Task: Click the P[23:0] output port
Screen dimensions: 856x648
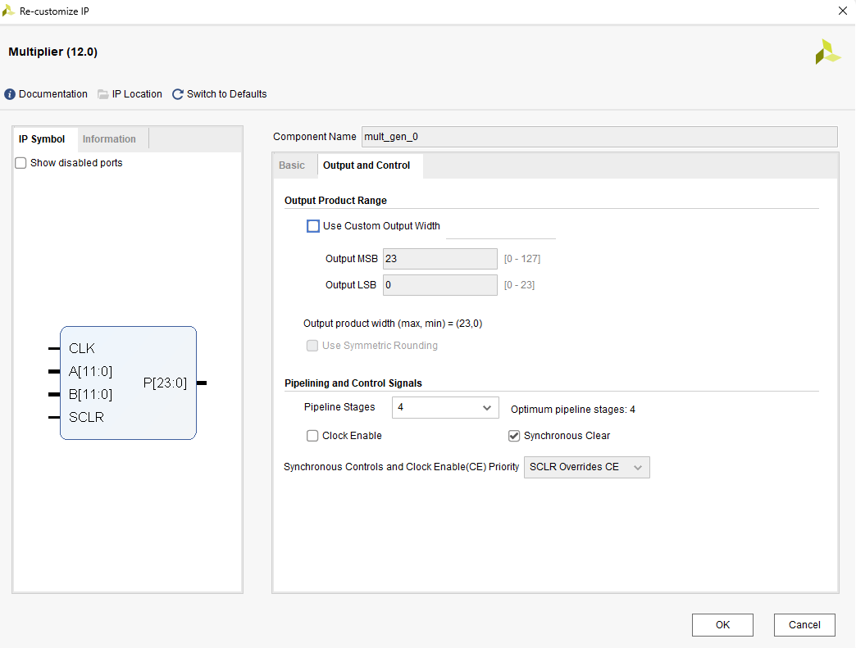Action: point(165,383)
